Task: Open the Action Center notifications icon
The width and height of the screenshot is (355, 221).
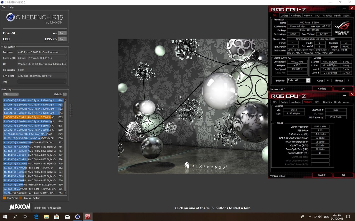Action: [x=349, y=217]
